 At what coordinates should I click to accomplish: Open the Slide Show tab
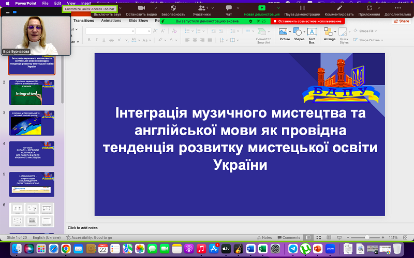coord(138,21)
